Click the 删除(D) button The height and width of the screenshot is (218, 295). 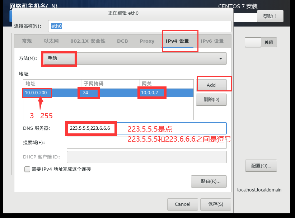[x=211, y=99]
